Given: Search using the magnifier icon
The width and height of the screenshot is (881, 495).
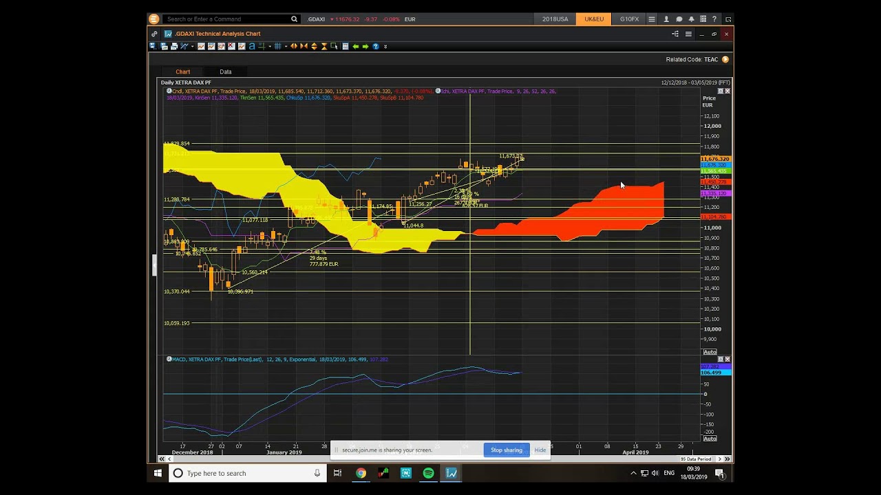Looking at the screenshot, I should 294,19.
